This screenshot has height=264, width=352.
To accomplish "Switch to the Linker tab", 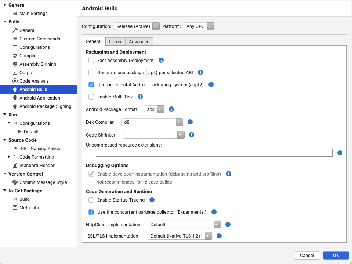I will 115,41.
